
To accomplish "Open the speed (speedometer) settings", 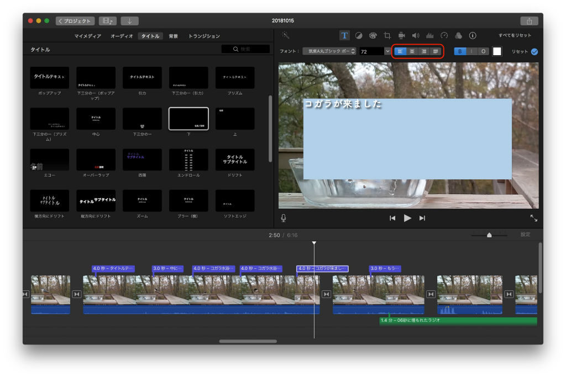I will coord(444,35).
